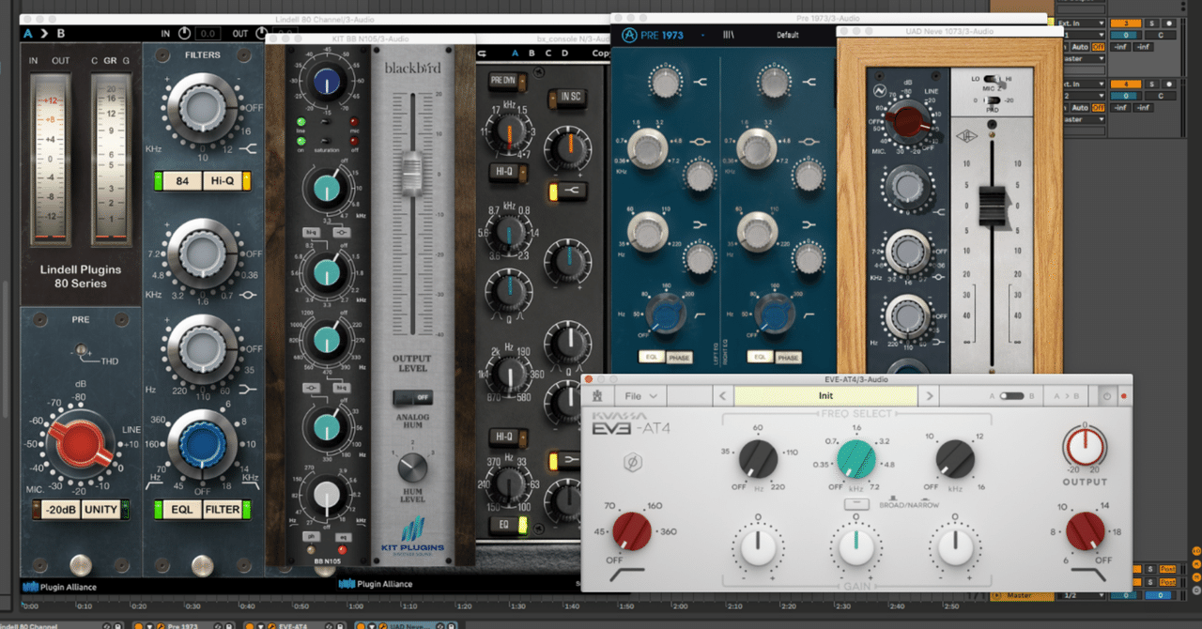Click the Arturia logo in Pre 1973 window
The image size is (1202, 629).
628,36
